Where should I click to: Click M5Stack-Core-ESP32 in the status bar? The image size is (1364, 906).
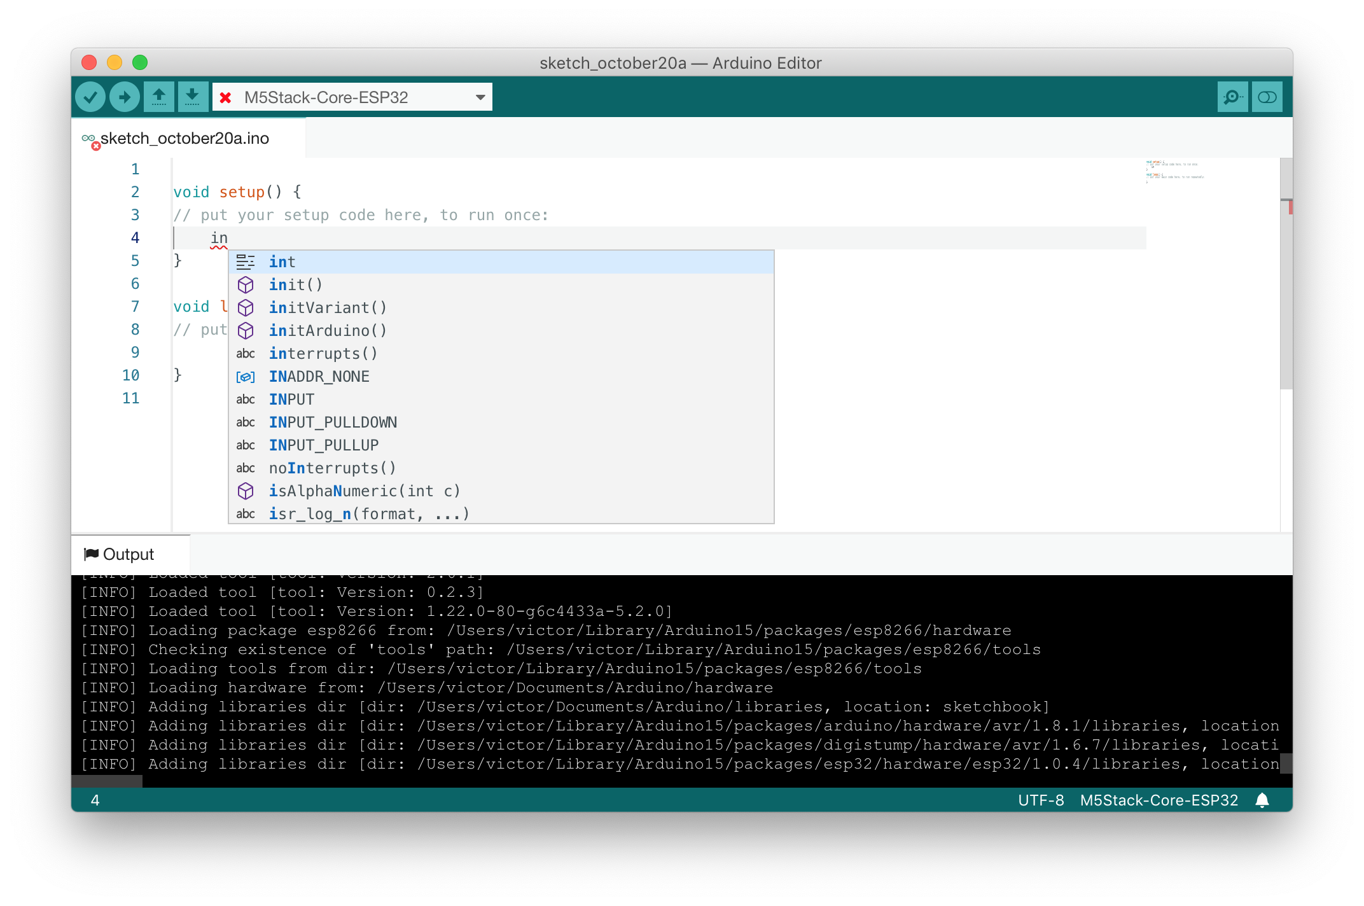tap(1159, 800)
